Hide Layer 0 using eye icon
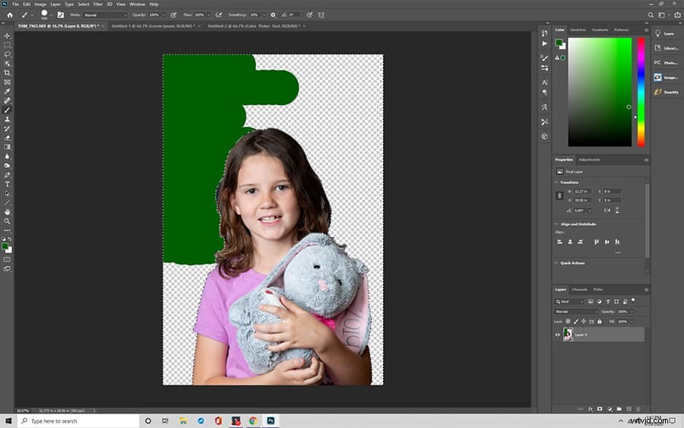This screenshot has height=428, width=684. (x=558, y=334)
